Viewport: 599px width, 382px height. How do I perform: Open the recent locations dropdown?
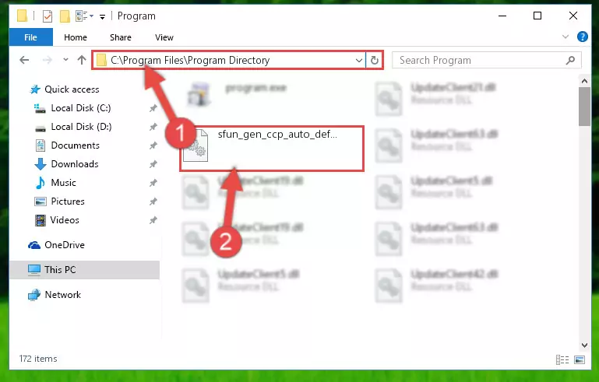pos(65,60)
